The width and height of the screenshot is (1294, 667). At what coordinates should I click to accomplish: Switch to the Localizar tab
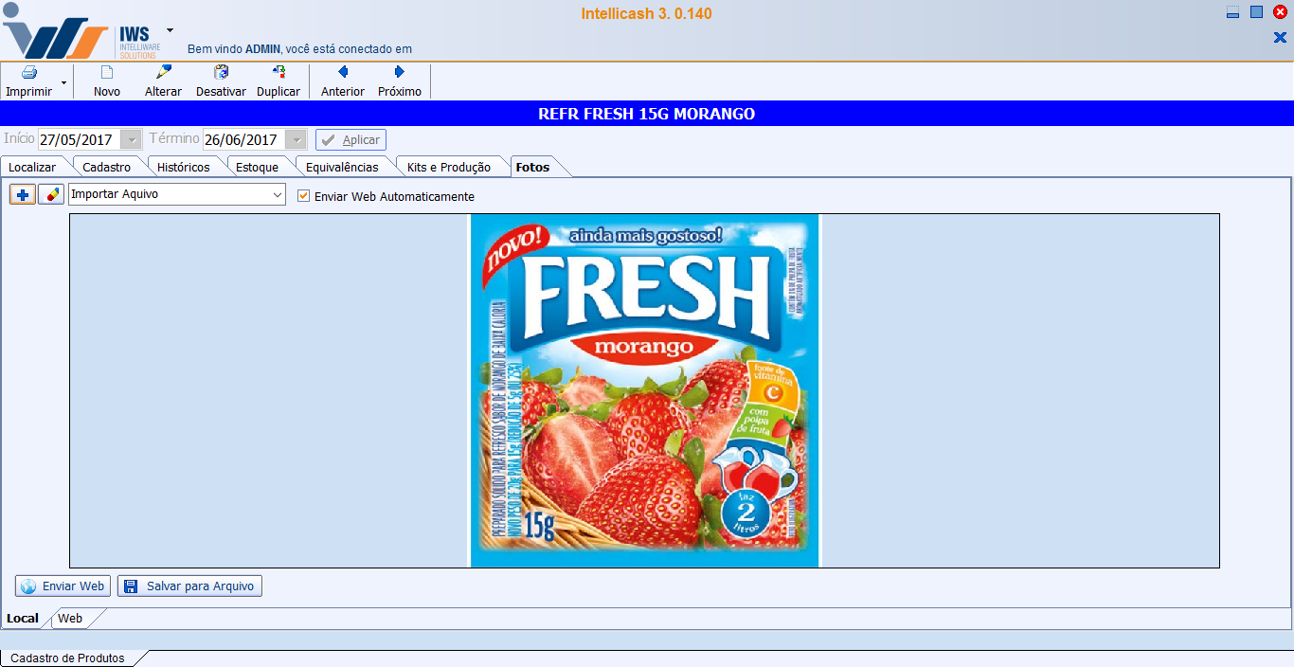pos(32,167)
